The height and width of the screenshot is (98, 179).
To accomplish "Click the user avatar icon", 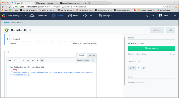I will 161,16.
